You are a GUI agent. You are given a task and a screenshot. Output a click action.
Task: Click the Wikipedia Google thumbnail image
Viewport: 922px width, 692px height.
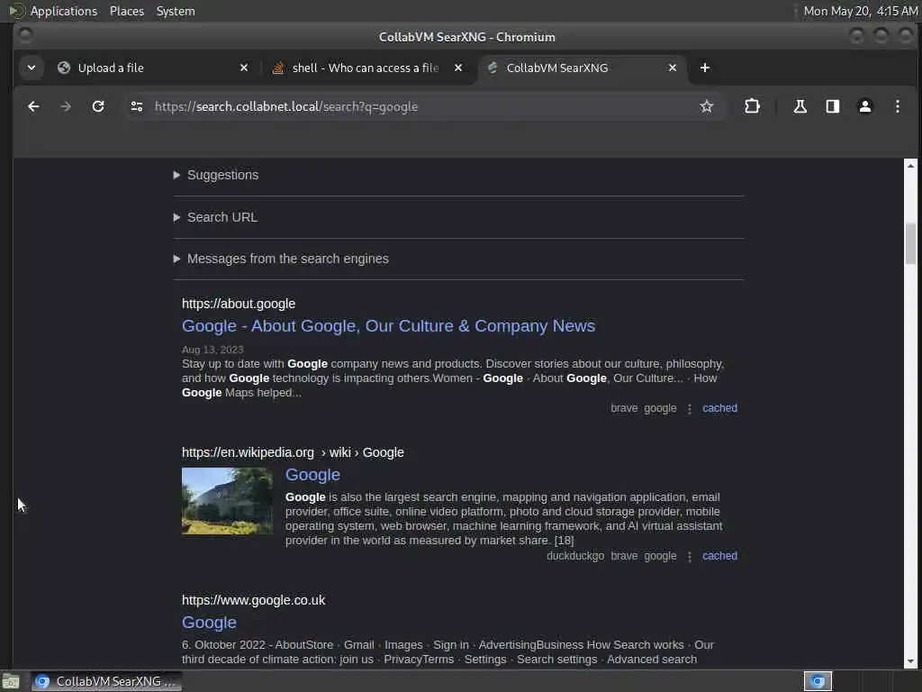(227, 501)
